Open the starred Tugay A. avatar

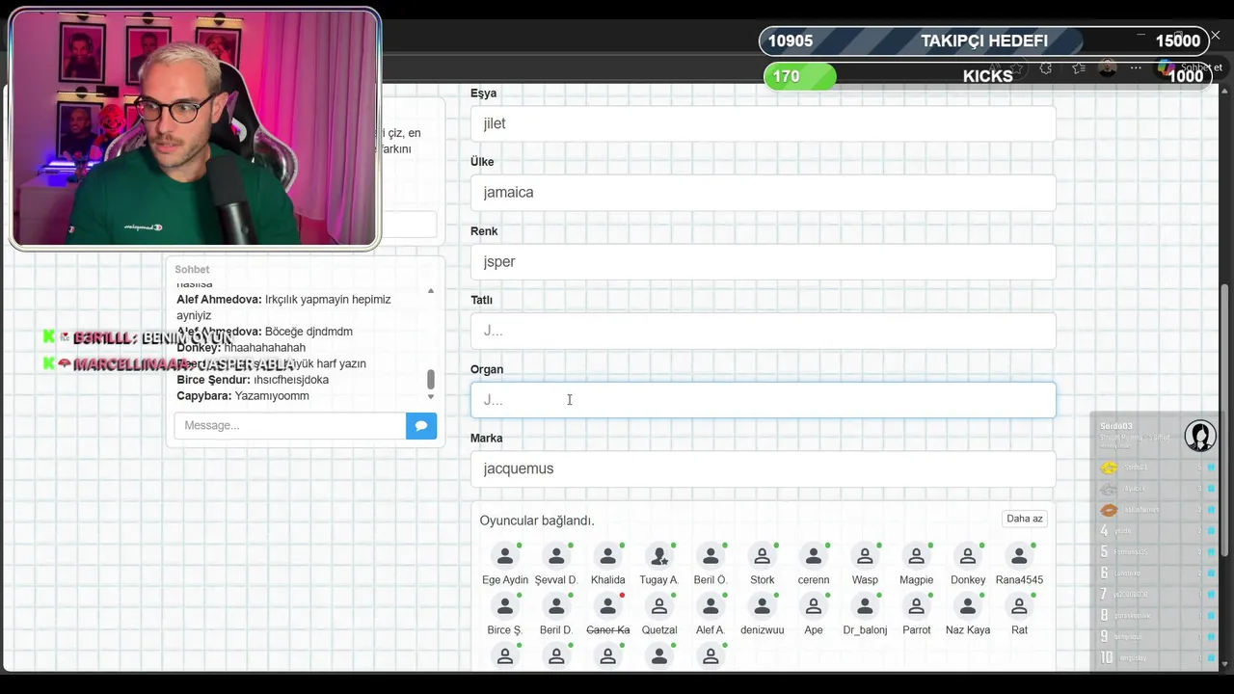pos(659,555)
